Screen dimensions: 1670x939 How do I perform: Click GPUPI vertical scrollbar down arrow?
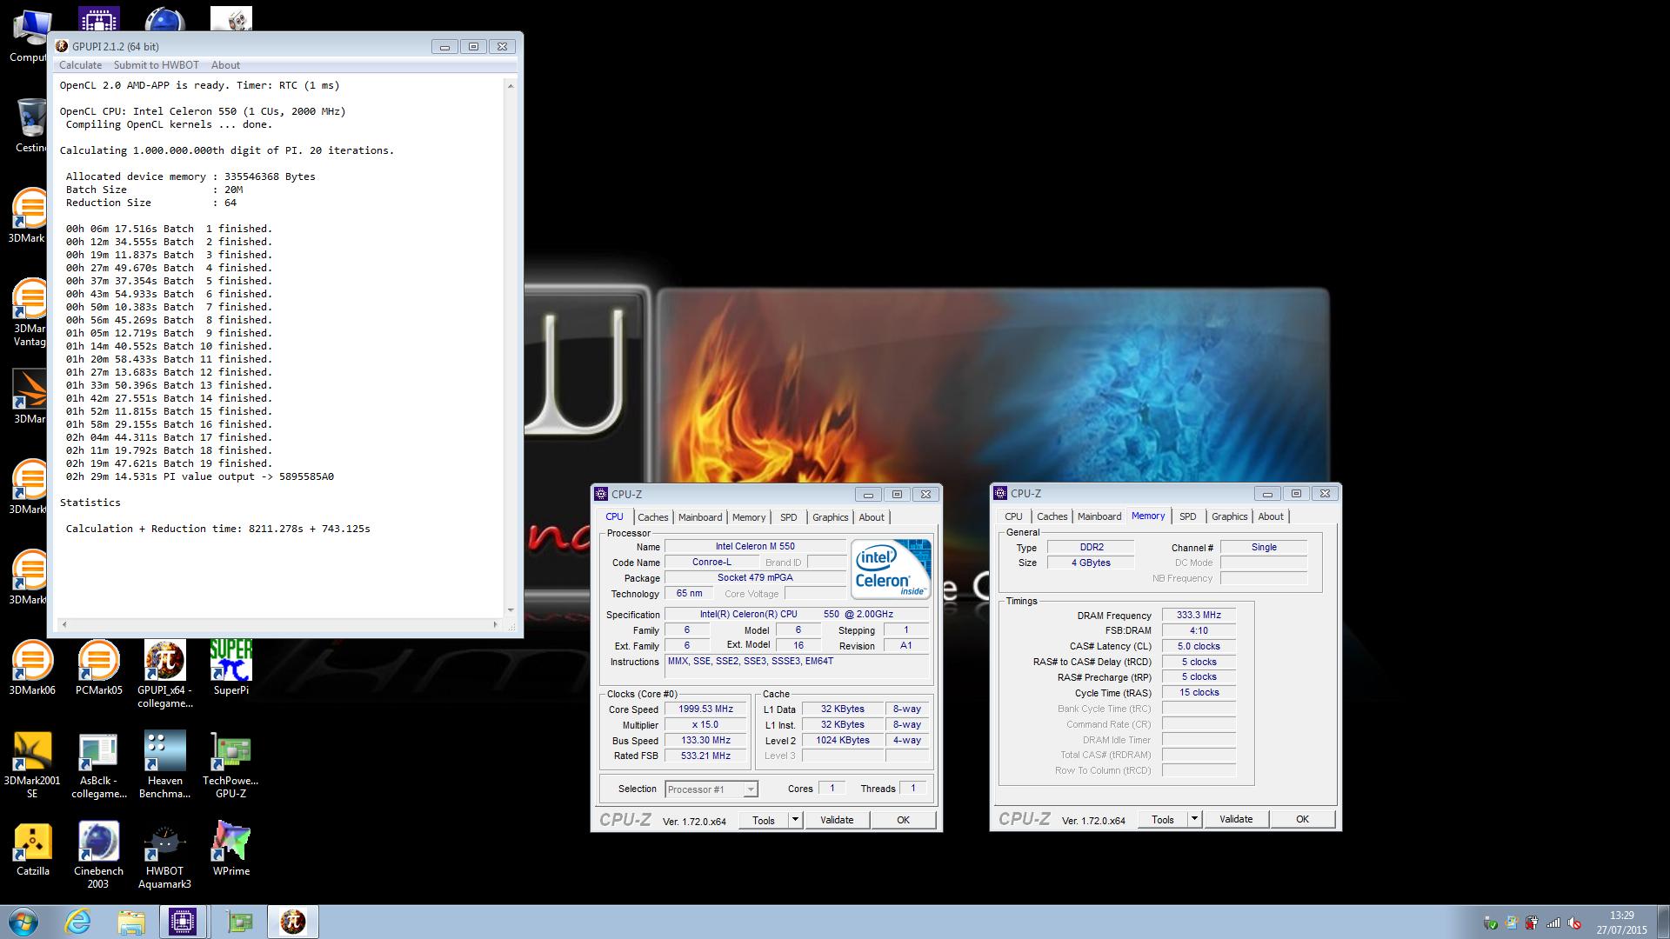(x=511, y=610)
